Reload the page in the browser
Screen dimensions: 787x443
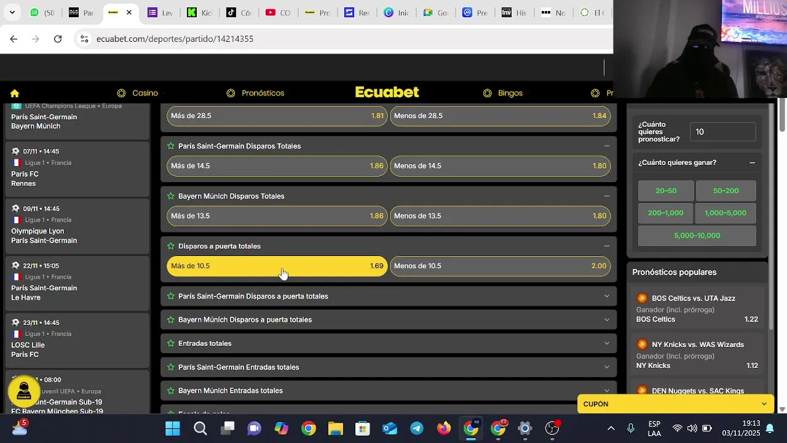pos(58,39)
